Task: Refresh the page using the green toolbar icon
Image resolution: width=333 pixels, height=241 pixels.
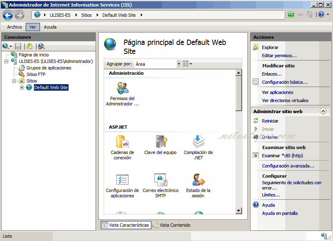Action: [291, 15]
